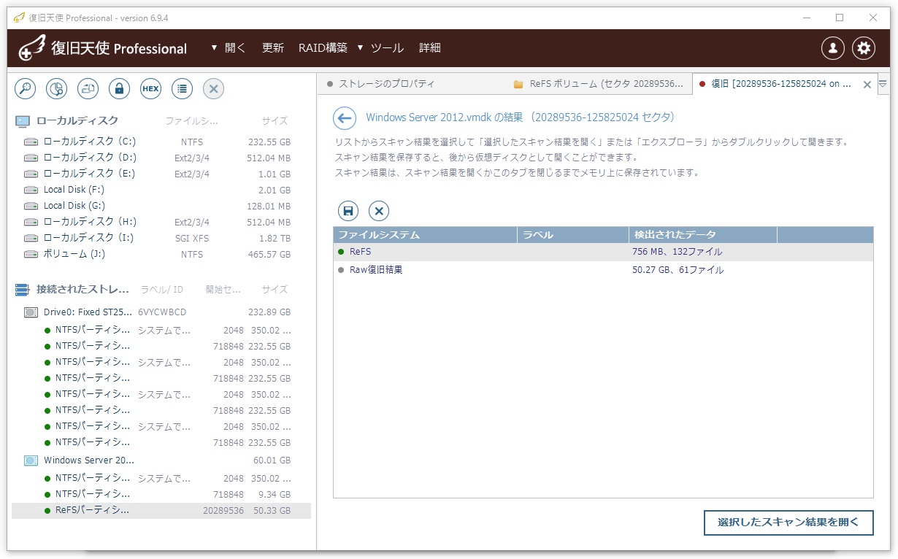
Task: Select Local Disk (F:)
Action: pos(161,190)
